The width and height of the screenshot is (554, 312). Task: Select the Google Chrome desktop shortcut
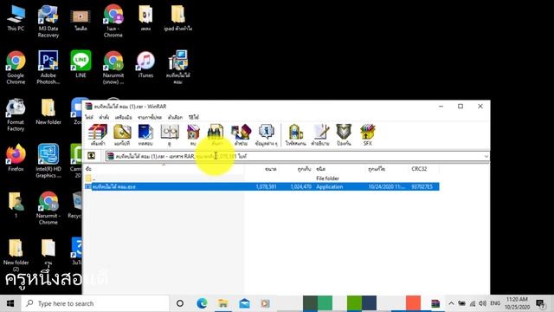[x=16, y=68]
